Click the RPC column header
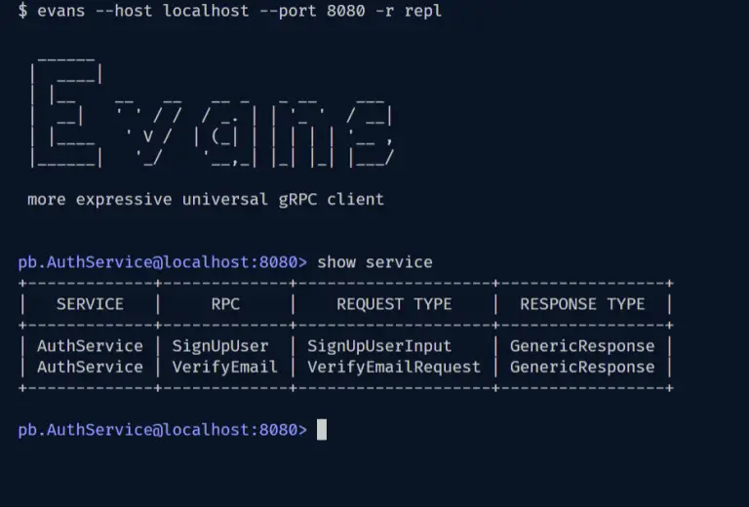 pyautogui.click(x=225, y=304)
